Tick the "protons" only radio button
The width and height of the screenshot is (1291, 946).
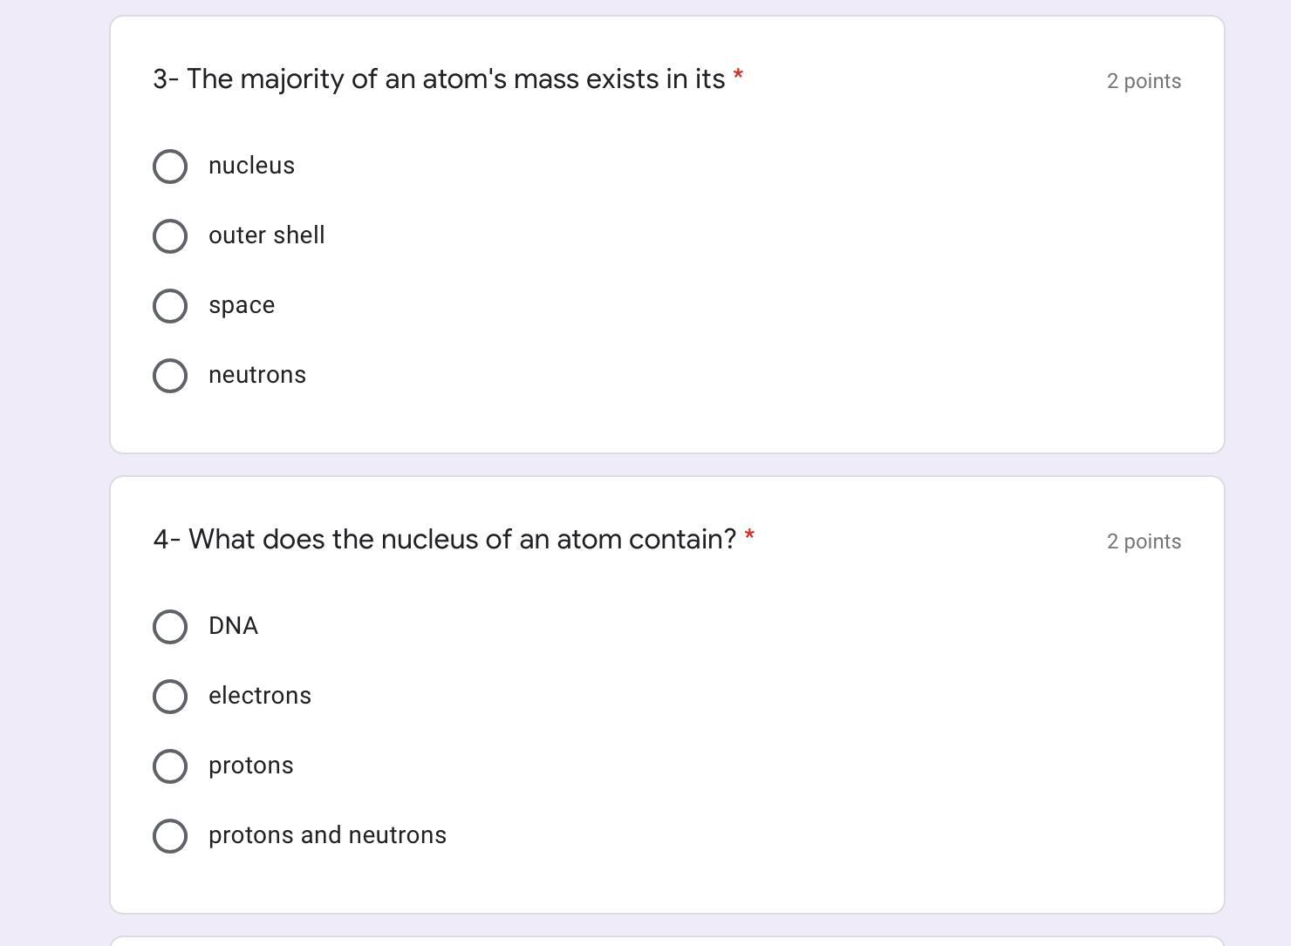pyautogui.click(x=170, y=766)
